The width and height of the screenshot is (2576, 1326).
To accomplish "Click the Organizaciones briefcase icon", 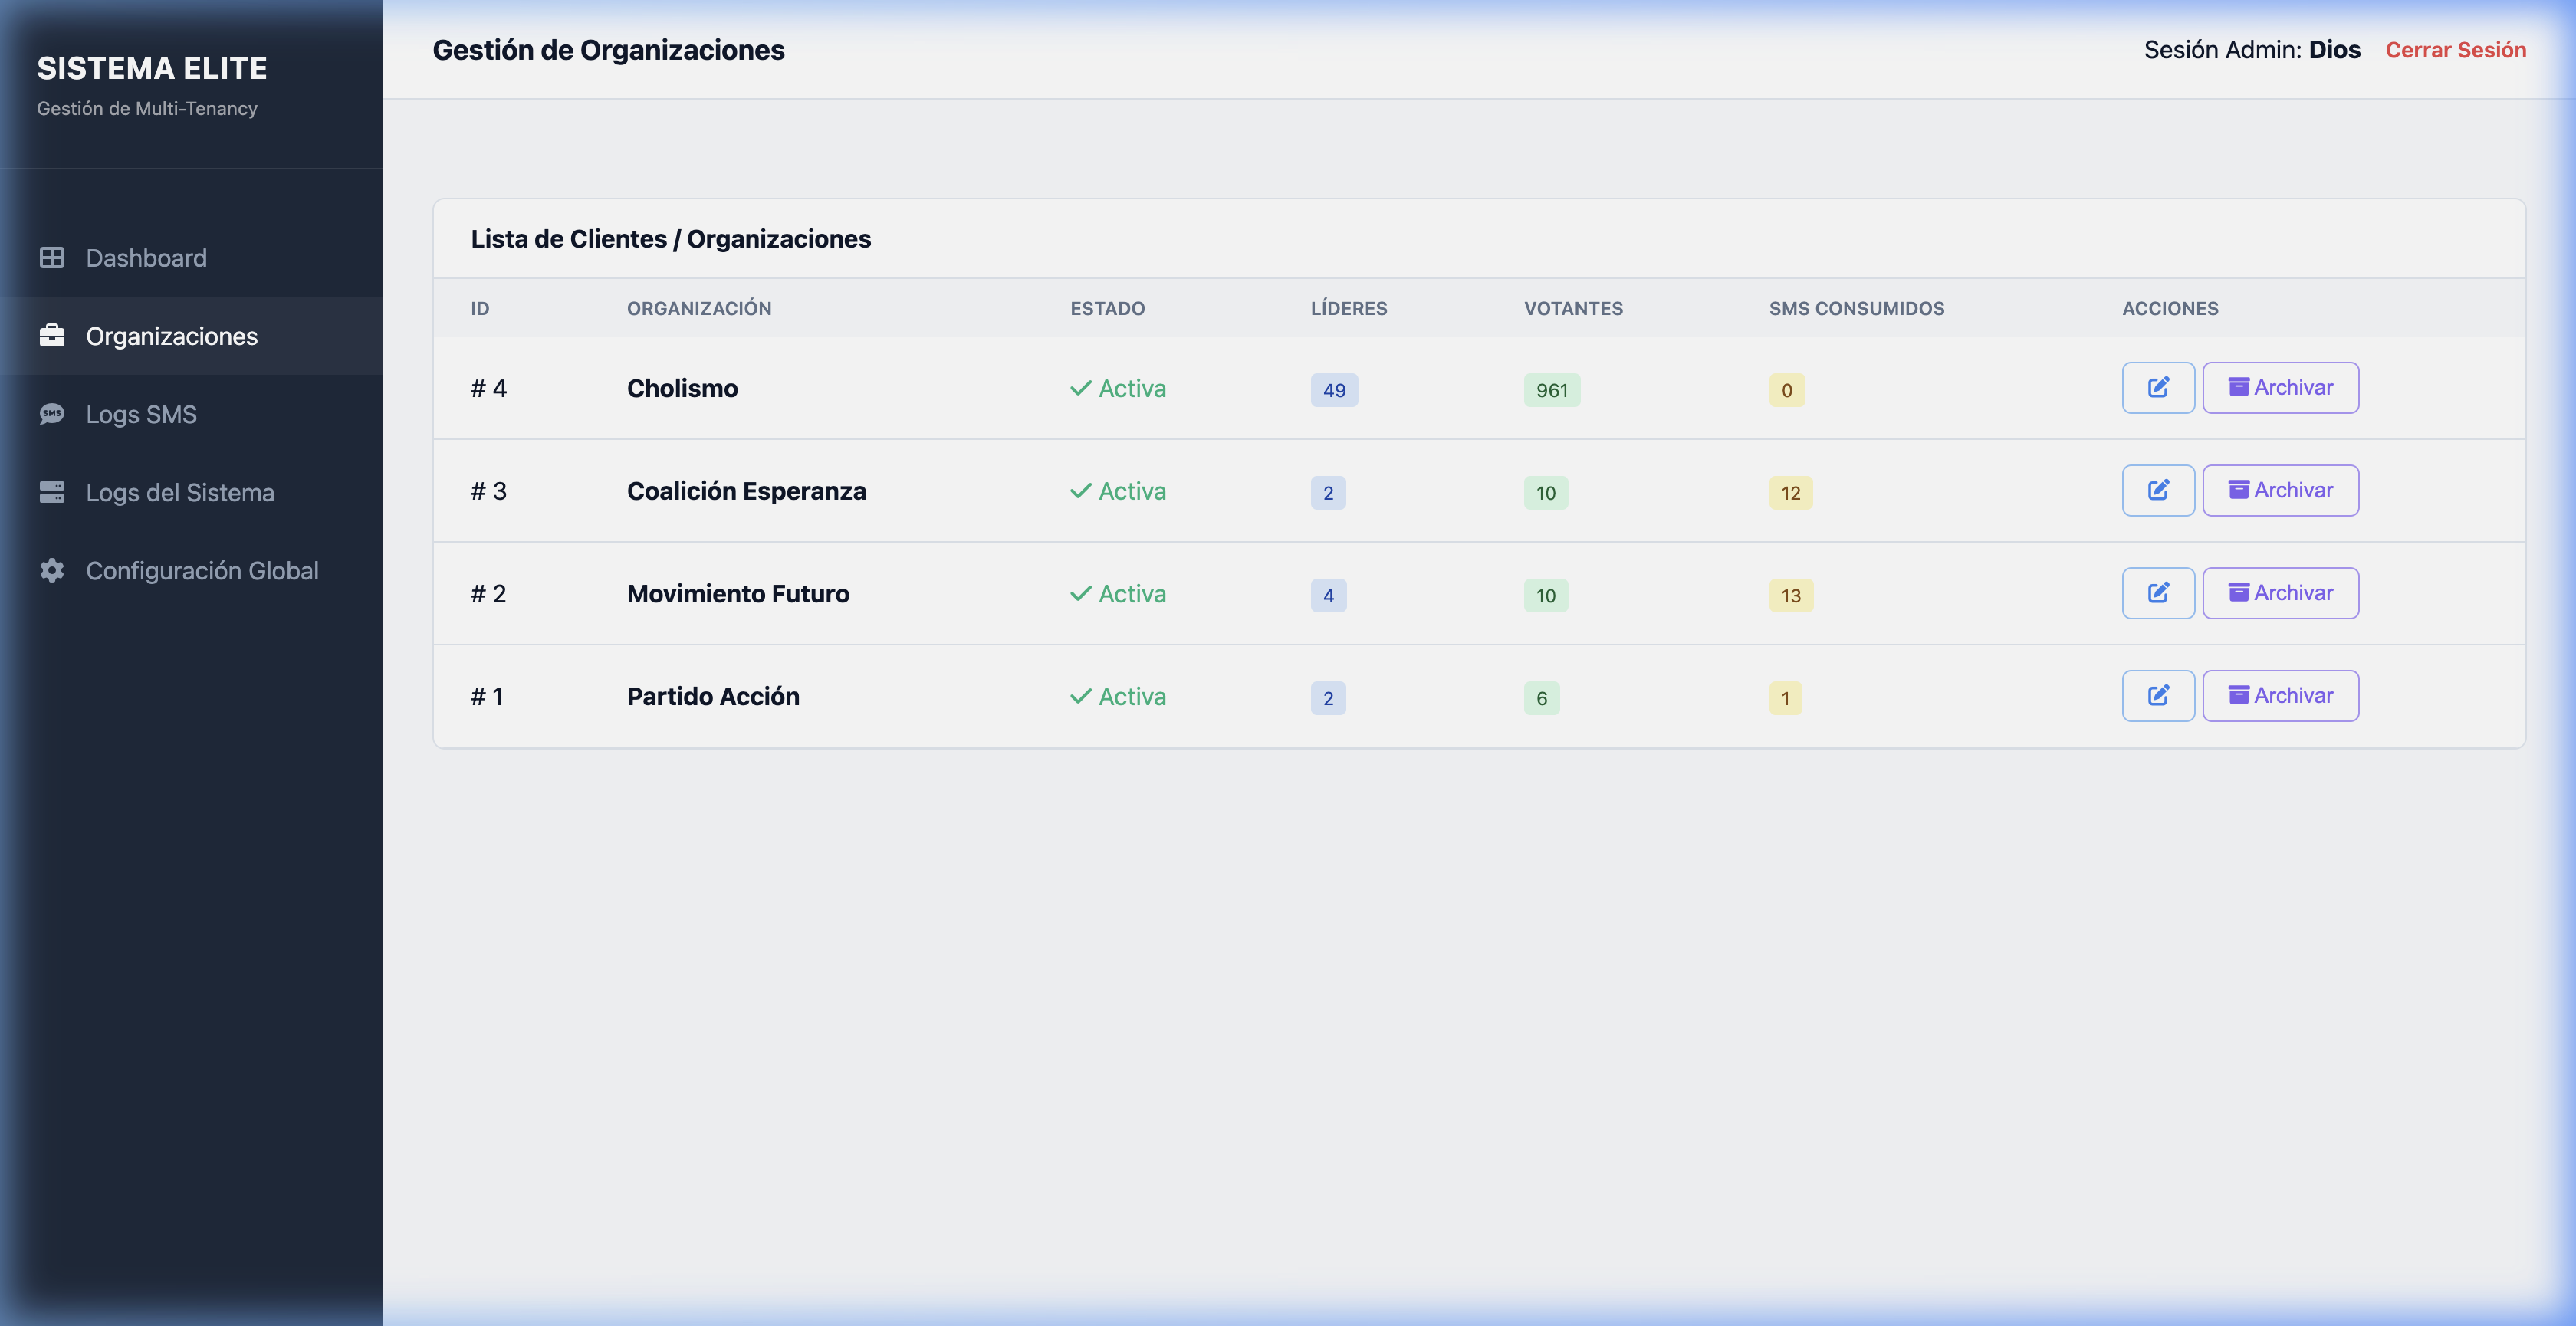I will tap(52, 336).
